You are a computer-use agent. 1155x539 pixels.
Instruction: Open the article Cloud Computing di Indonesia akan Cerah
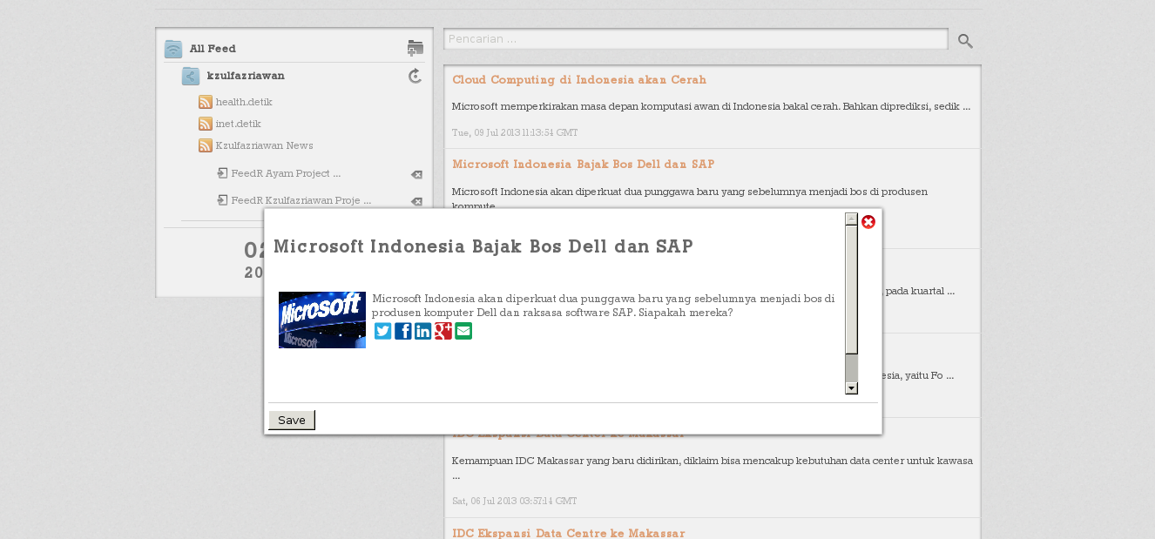click(x=578, y=79)
